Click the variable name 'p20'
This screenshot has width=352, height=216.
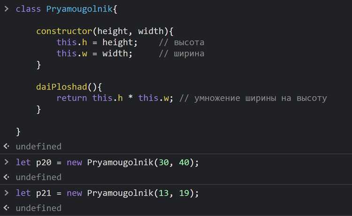click(x=44, y=162)
